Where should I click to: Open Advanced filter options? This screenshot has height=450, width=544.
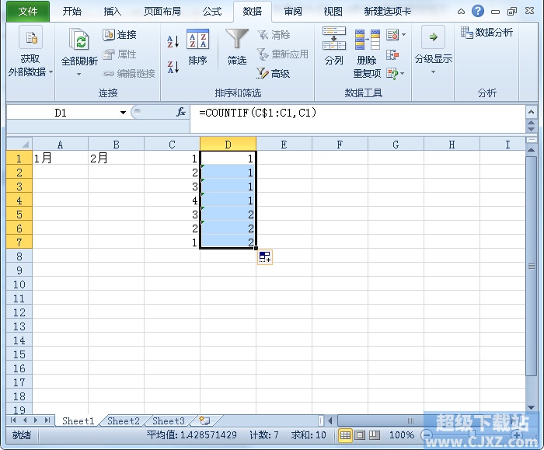273,73
